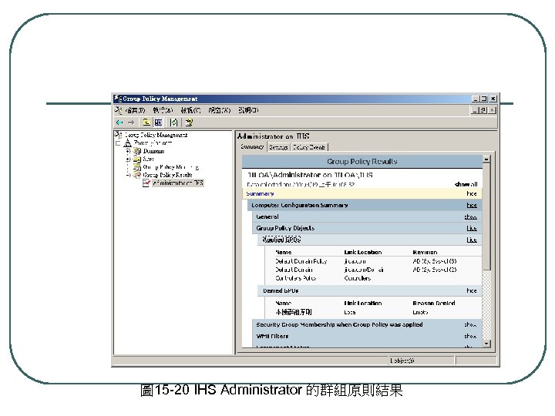Open the first menu bar item (File)
This screenshot has height=416, width=555.
click(x=135, y=110)
